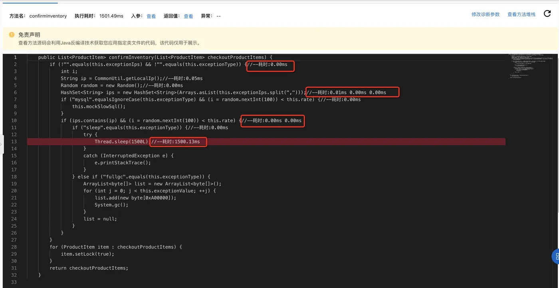View the input parameters (入参 查看)
This screenshot has height=288, width=559.
[x=151, y=16]
